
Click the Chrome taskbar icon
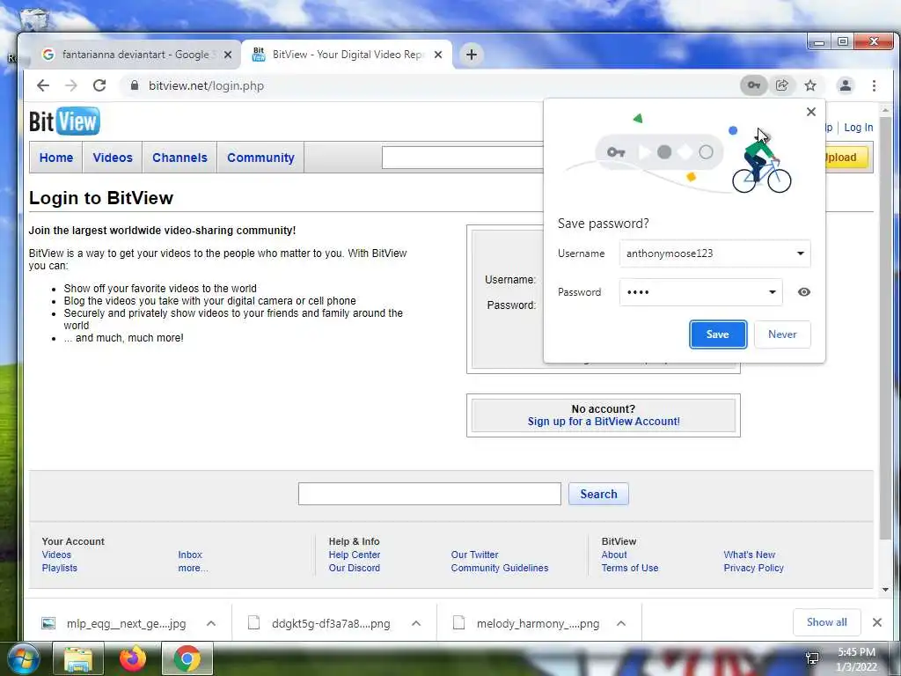click(187, 658)
